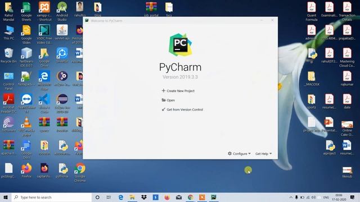
Task: Open ENG language input switcher
Action: (x=326, y=197)
